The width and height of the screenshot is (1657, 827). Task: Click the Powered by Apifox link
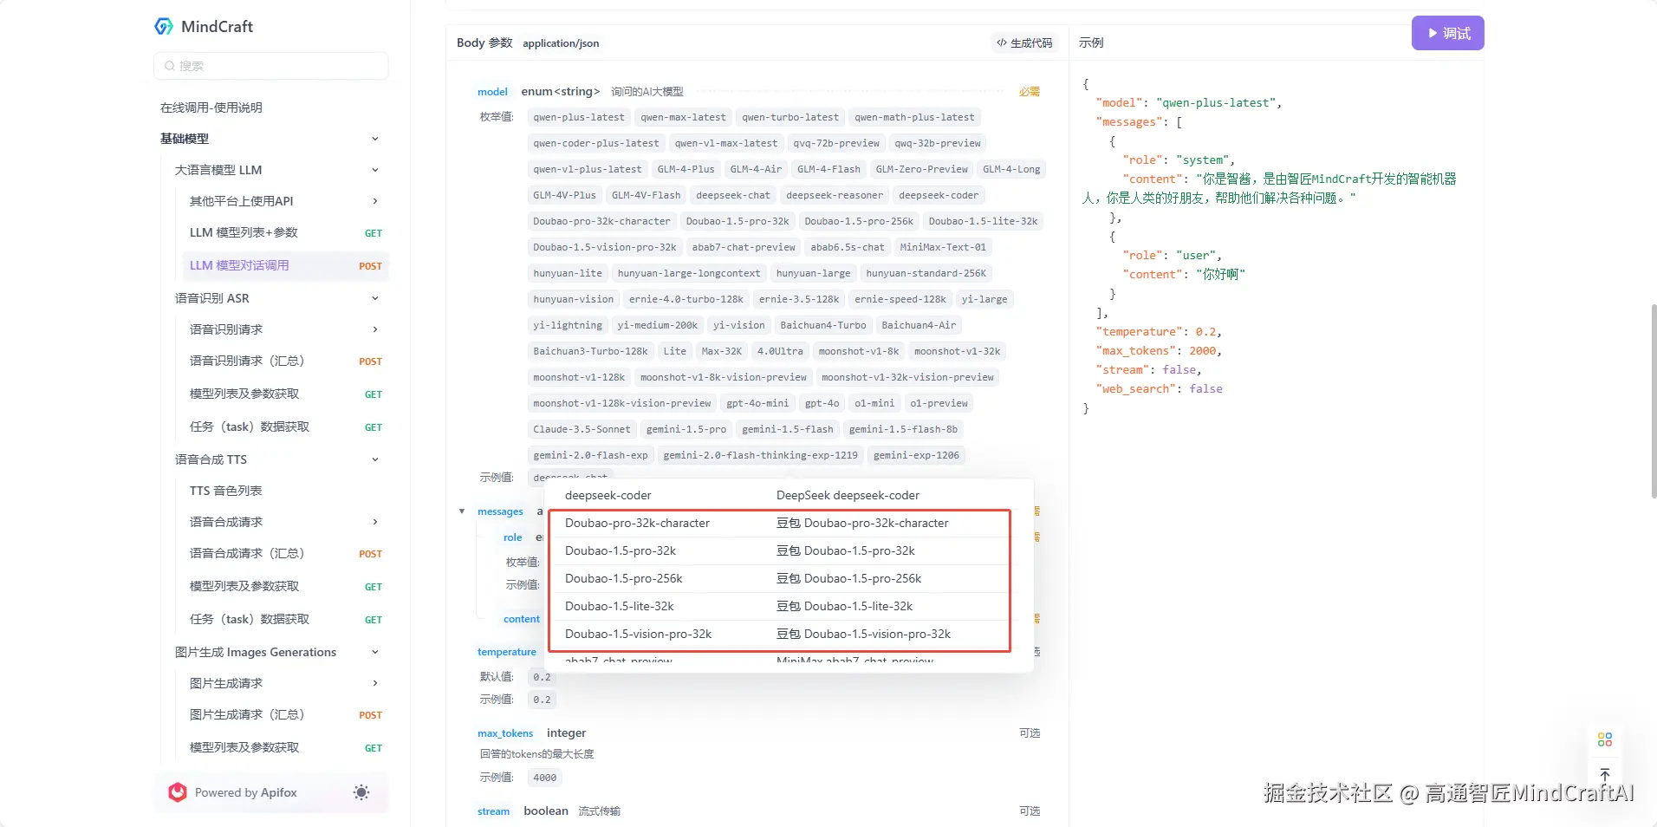[246, 792]
